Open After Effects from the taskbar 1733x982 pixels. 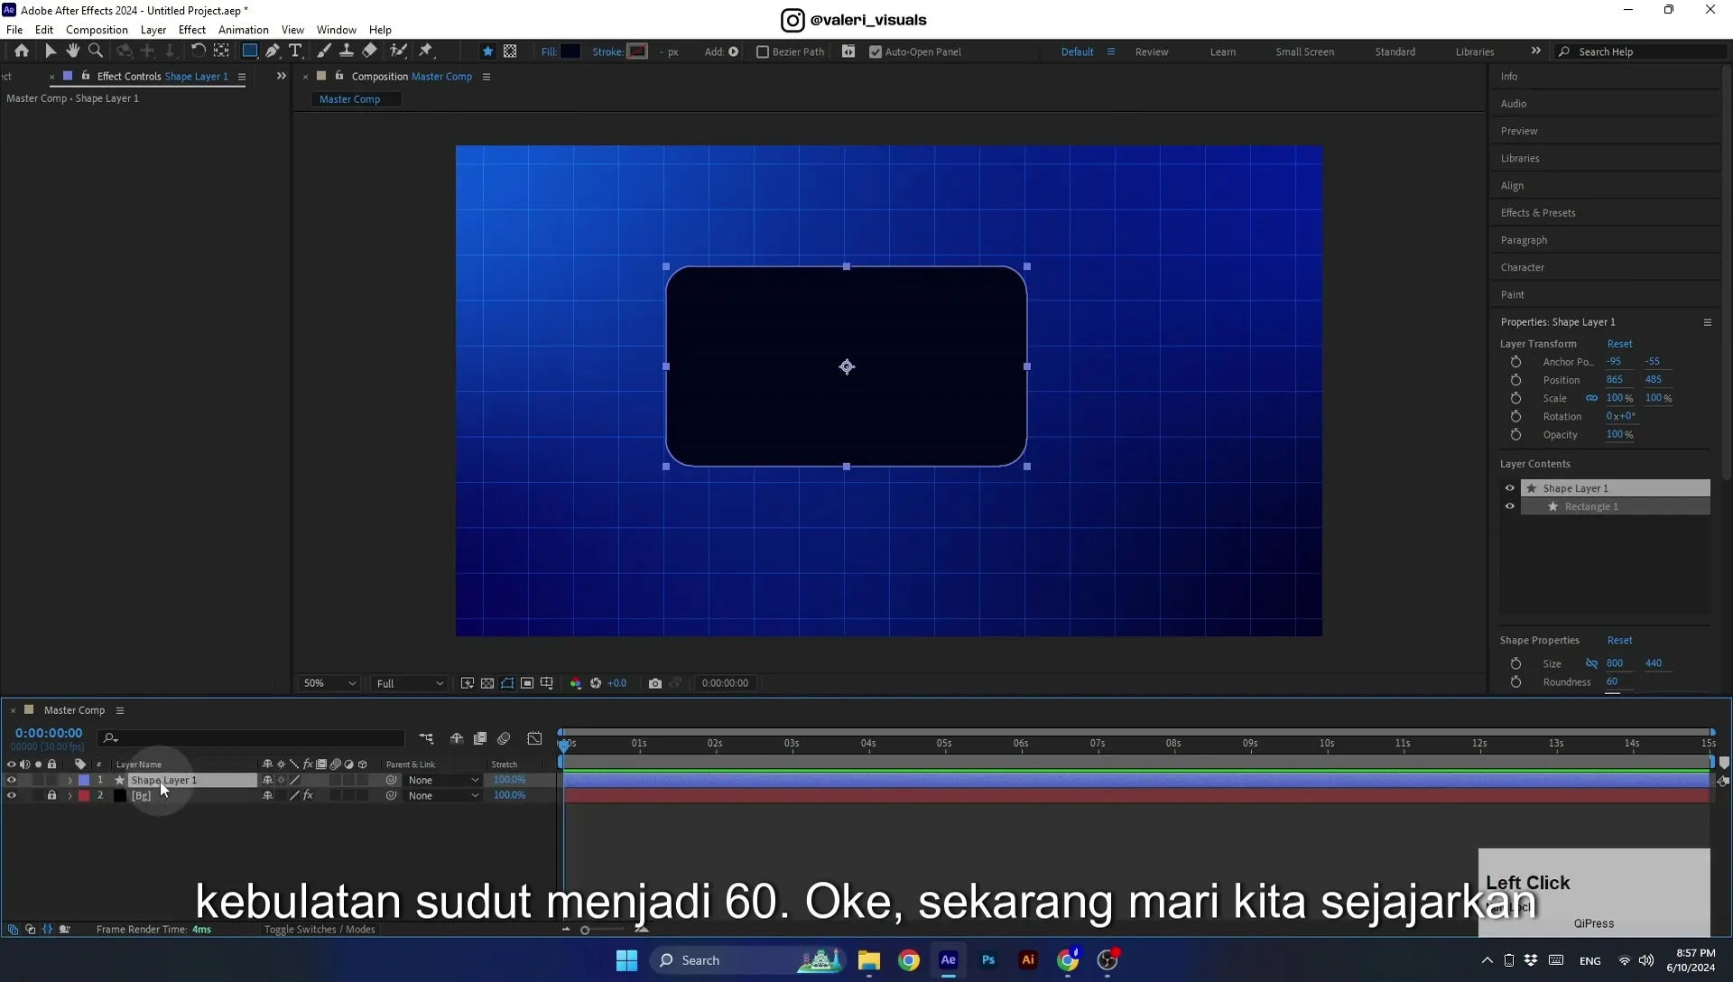point(949,960)
